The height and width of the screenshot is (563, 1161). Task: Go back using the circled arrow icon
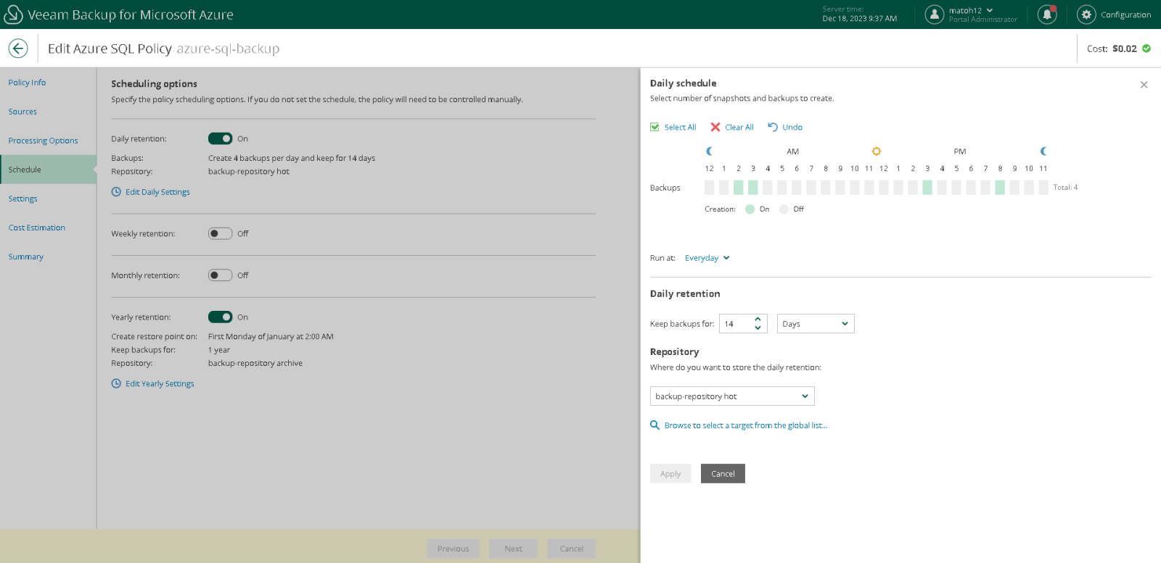[x=18, y=49]
